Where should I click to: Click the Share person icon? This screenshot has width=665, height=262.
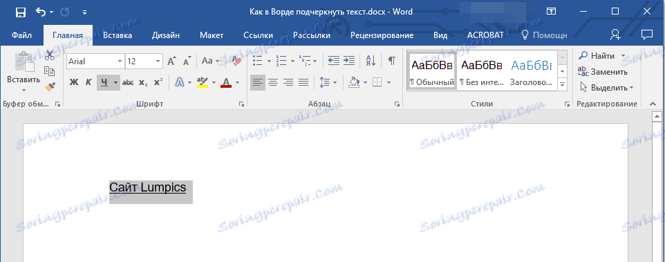[x=615, y=35]
